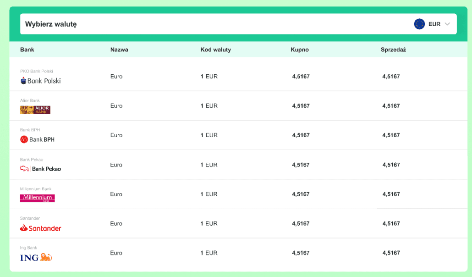This screenshot has width=472, height=277.
Task: Select the Santander Kupno rate value
Action: (x=301, y=224)
